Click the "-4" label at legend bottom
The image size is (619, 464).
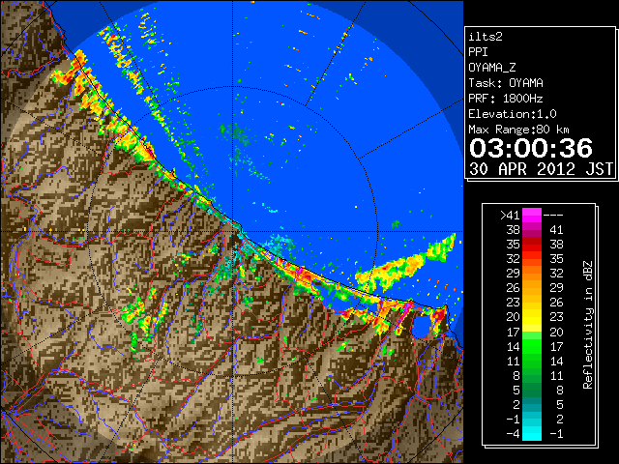(x=513, y=433)
